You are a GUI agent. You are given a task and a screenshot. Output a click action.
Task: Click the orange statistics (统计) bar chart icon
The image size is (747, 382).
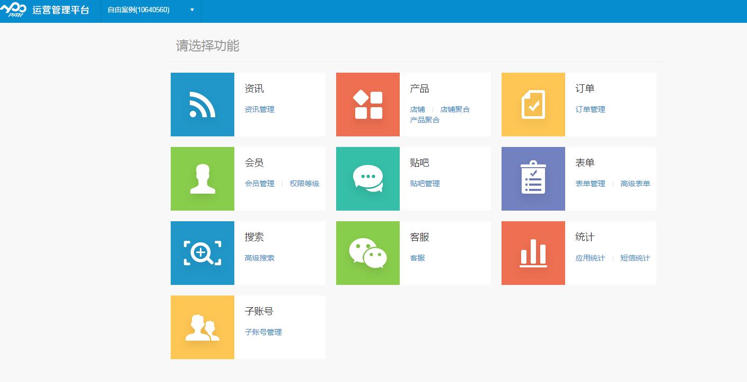click(x=533, y=253)
